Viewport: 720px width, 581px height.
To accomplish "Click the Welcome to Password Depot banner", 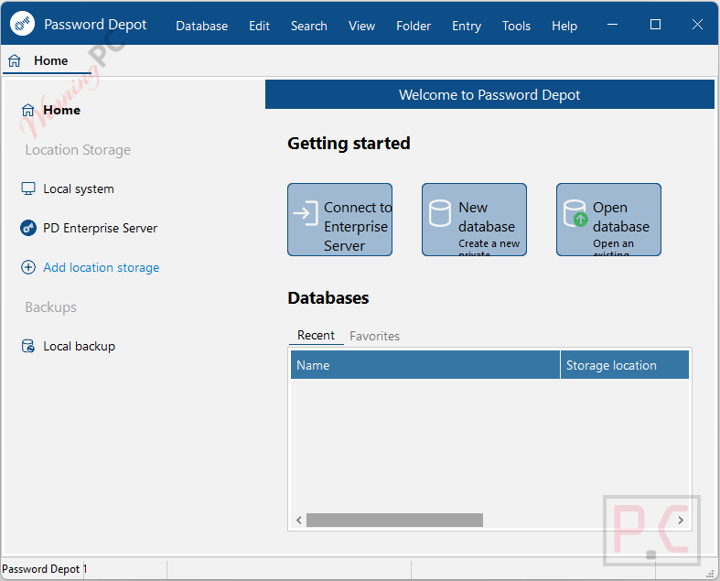I will pos(489,94).
